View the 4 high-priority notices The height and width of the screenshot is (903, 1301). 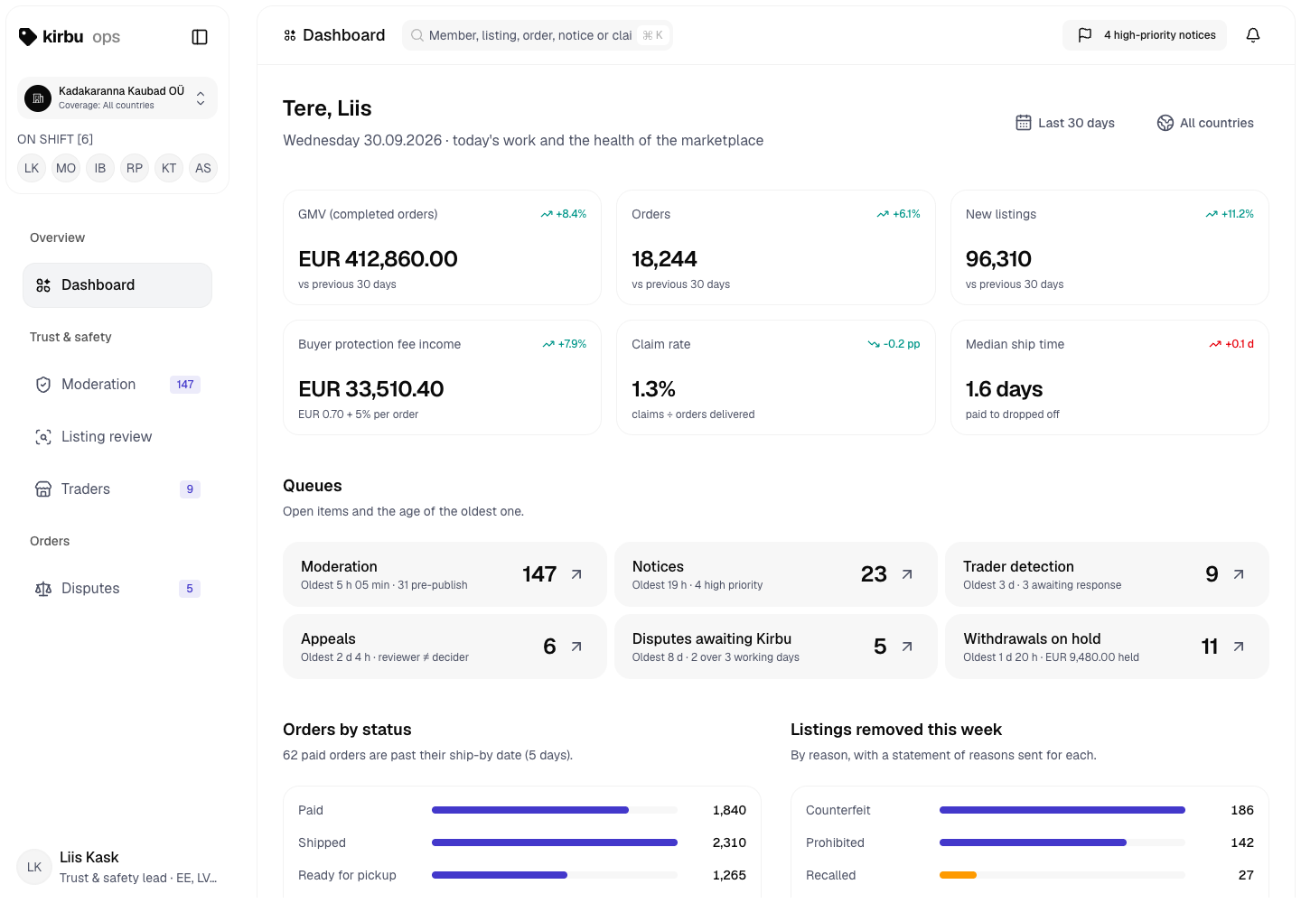(x=1145, y=35)
